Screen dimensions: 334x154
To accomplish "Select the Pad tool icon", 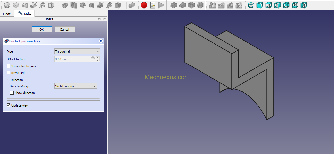I will click(x=7, y=5).
